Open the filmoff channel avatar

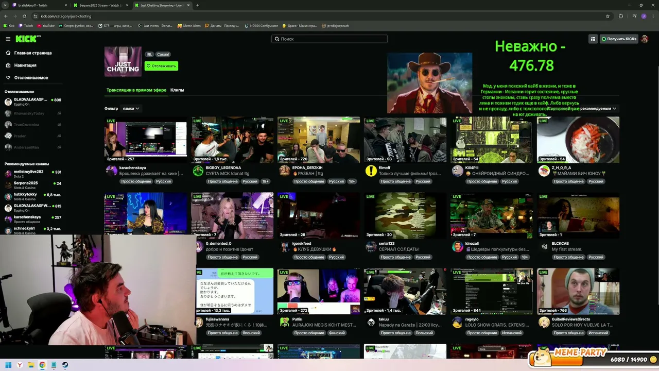[371, 171]
